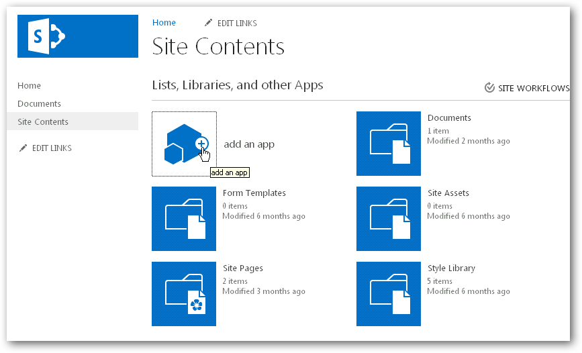Click the add an app tile icon
This screenshot has width=582, height=353.
point(184,144)
